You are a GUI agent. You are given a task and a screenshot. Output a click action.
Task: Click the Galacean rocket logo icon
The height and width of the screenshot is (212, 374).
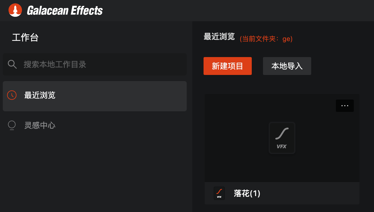click(x=15, y=10)
